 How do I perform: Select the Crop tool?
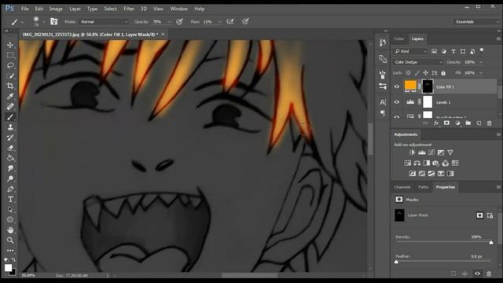(10, 86)
